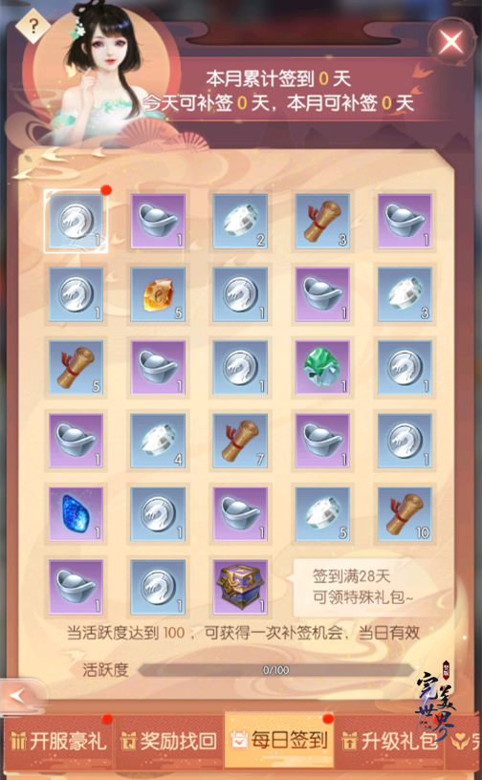The width and height of the screenshot is (482, 780).
Task: Open the purple treasure chest gift pack
Action: click(240, 587)
